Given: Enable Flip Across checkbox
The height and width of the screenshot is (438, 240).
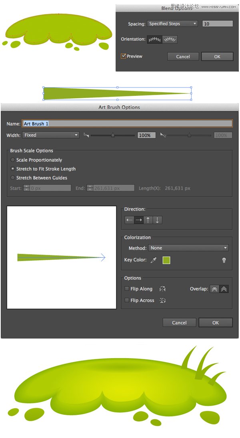Looking at the screenshot, I should click(x=127, y=300).
